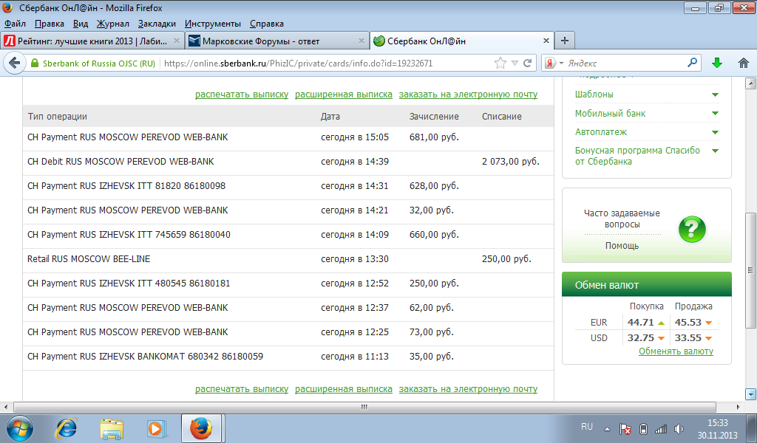This screenshot has height=443, width=757.
Task: Close the Марковские Форумы tab
Action: tap(361, 41)
